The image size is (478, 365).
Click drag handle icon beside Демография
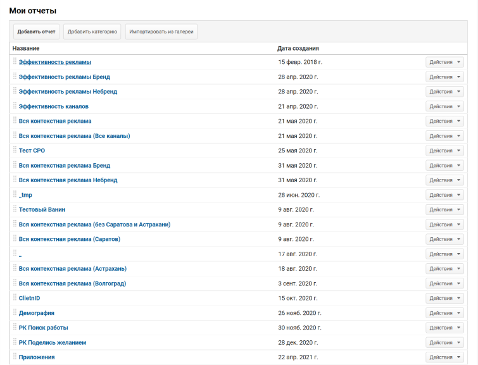15,312
